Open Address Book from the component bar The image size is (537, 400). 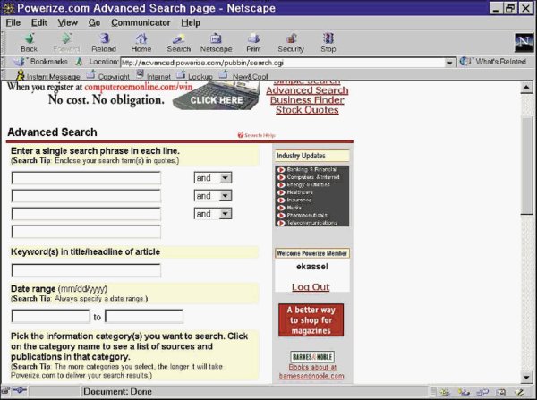pos(501,391)
